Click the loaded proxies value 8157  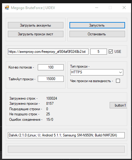[50, 104]
